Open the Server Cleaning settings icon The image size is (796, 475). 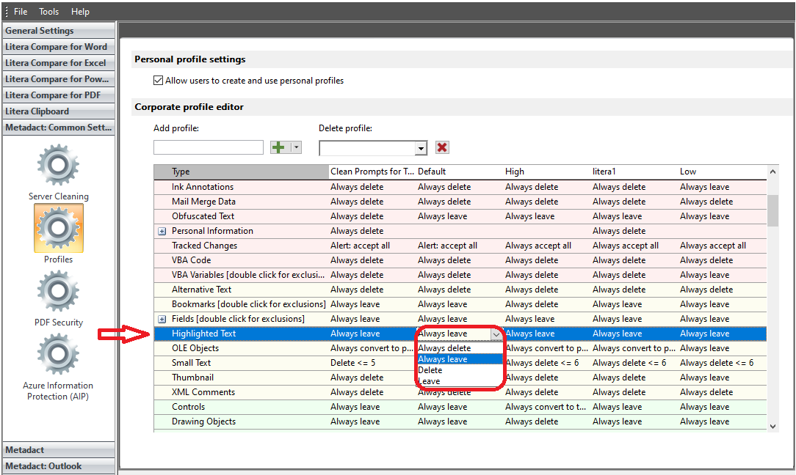[58, 166]
